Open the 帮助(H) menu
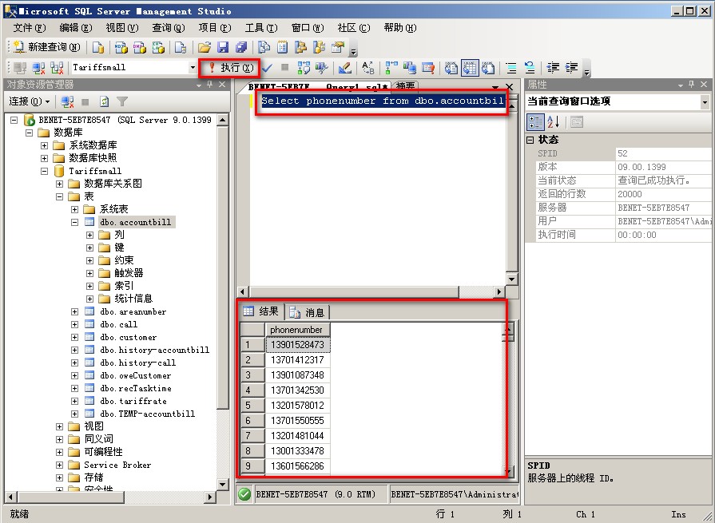The image size is (715, 523). coord(400,28)
